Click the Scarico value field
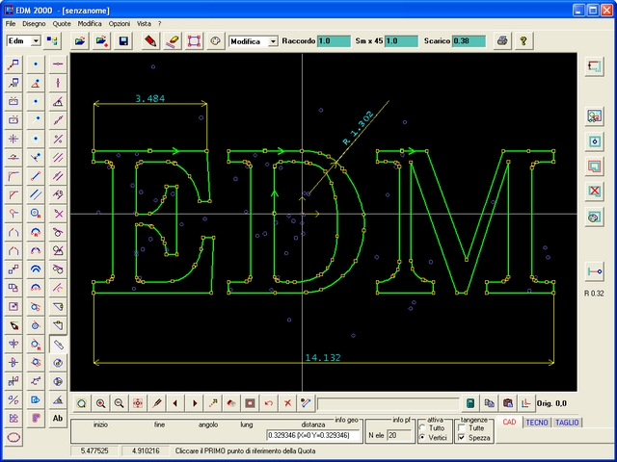The width and height of the screenshot is (617, 462). click(469, 40)
